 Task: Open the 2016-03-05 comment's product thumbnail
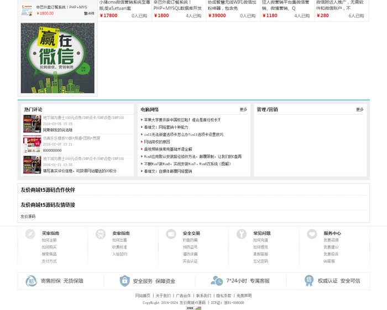pyautogui.click(x=32, y=124)
